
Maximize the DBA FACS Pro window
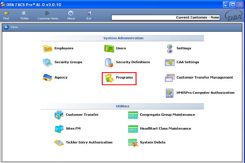point(233,4)
